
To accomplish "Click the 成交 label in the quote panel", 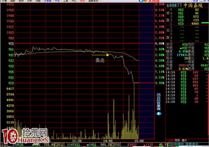I will (x=169, y=45).
